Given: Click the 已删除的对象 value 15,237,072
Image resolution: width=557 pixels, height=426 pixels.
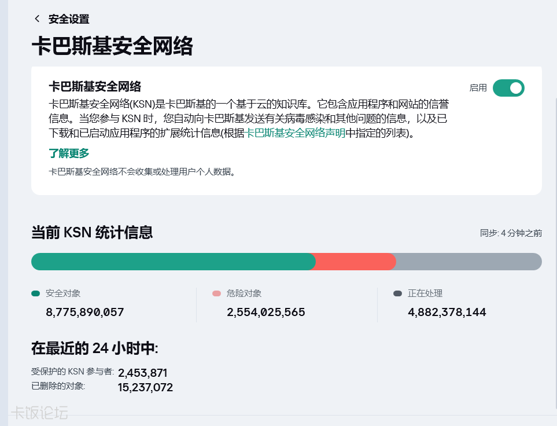Looking at the screenshot, I should tap(145, 387).
